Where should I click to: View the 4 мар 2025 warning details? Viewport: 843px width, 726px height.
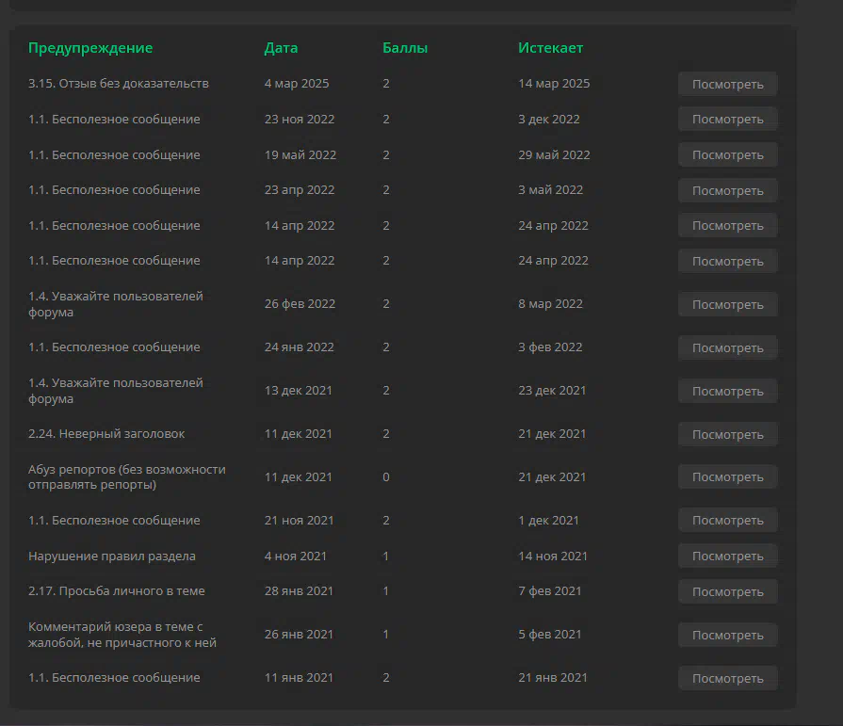coord(727,84)
